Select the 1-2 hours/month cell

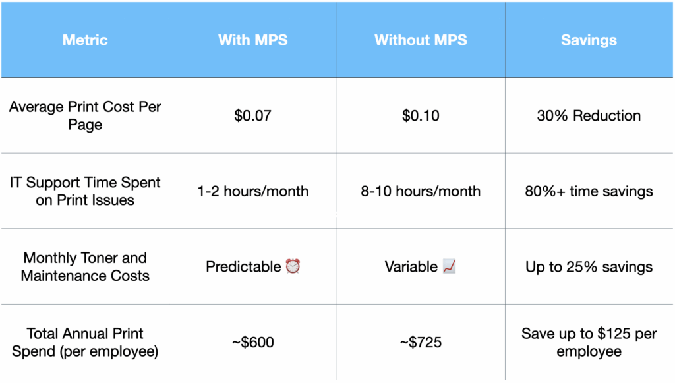[x=252, y=192]
